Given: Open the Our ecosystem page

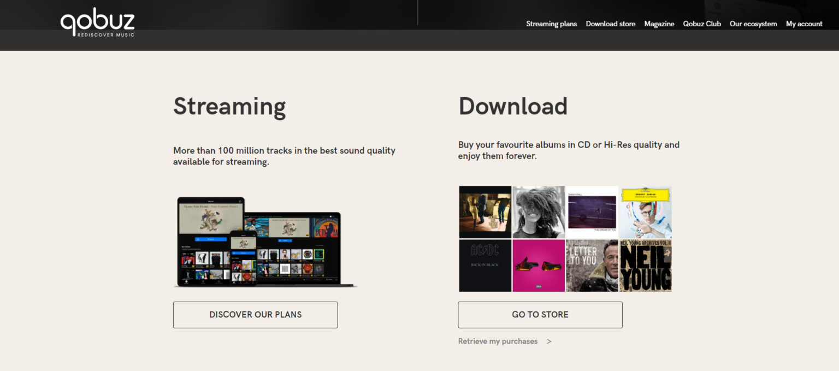Looking at the screenshot, I should (x=753, y=24).
